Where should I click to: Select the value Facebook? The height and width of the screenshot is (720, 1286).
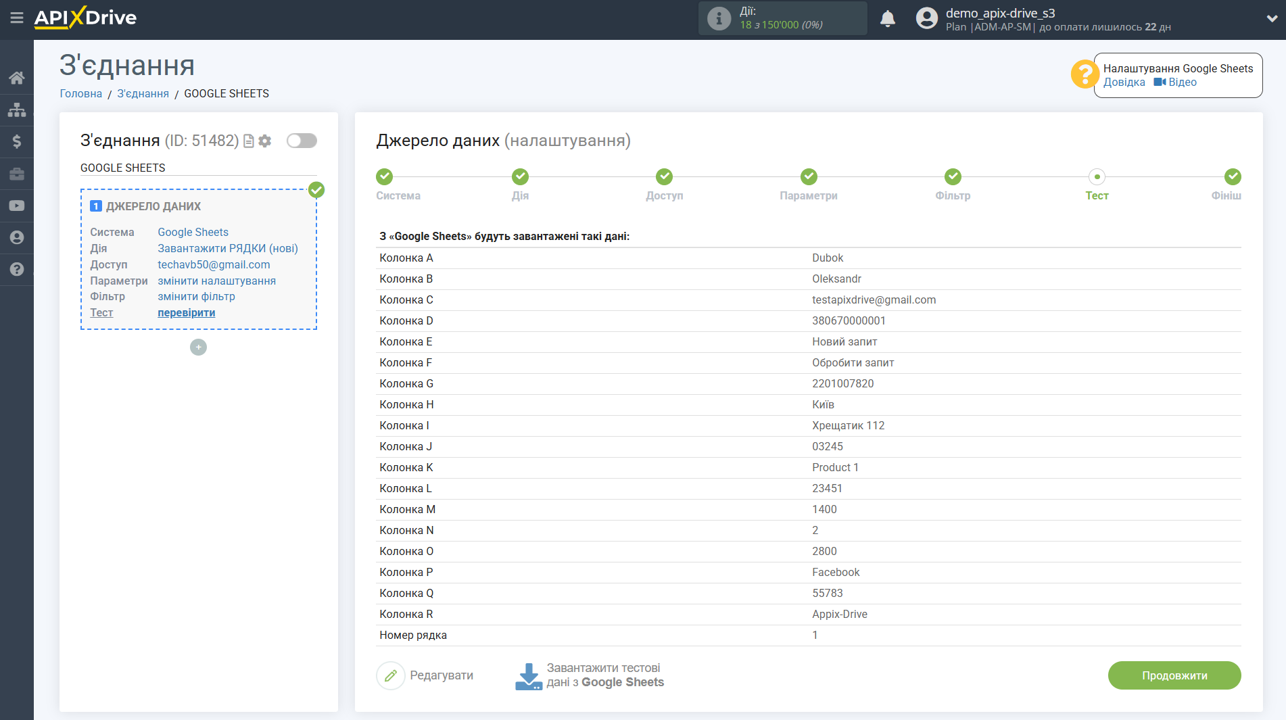tap(836, 572)
